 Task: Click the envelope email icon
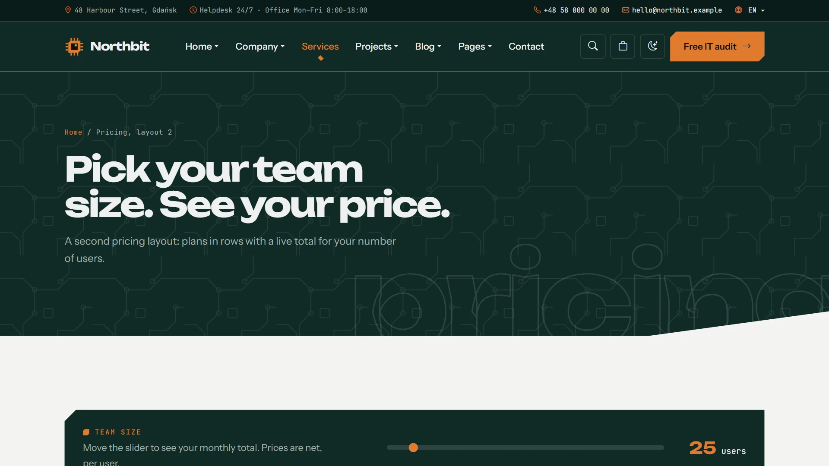click(x=625, y=10)
